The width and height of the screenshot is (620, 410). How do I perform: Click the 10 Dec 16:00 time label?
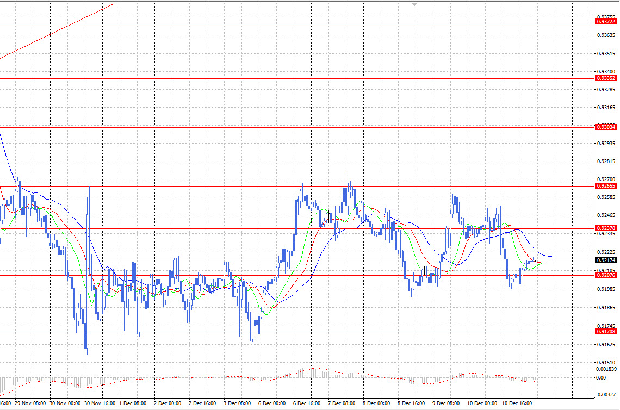click(x=517, y=403)
